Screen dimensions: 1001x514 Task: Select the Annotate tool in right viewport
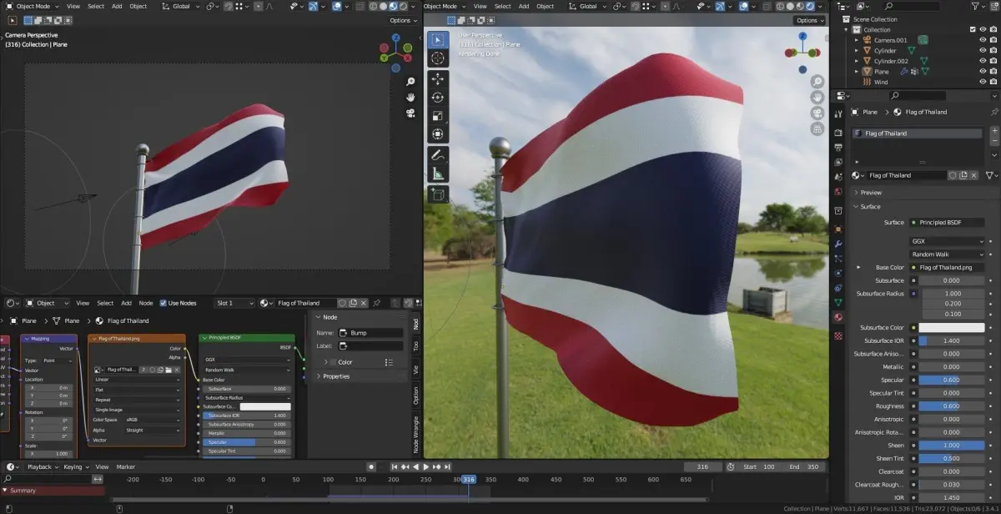click(x=438, y=156)
